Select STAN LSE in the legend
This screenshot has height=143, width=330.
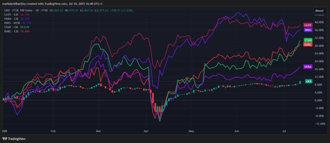point(11,27)
